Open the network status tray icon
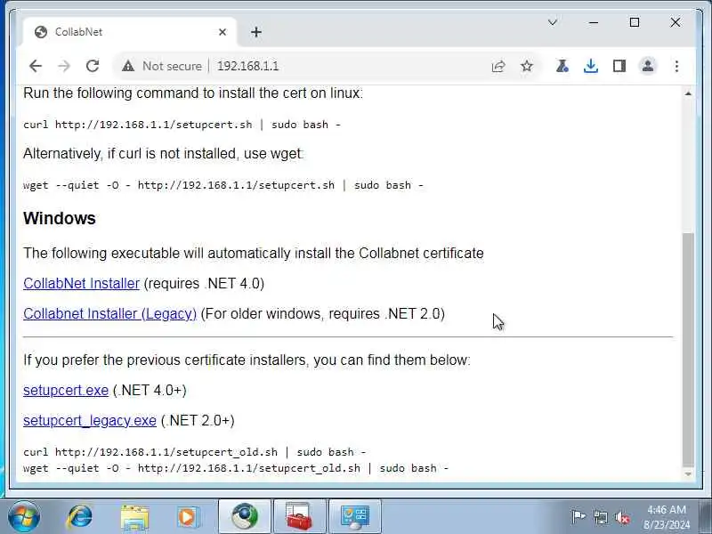This screenshot has height=534, width=712. tap(600, 517)
